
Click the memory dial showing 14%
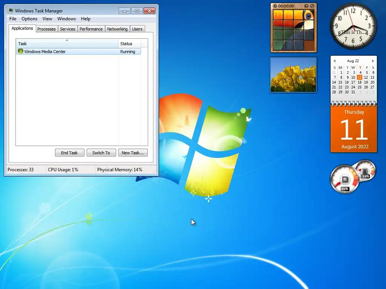pyautogui.click(x=366, y=170)
